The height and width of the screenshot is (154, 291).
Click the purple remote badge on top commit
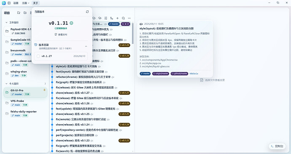(125, 24)
